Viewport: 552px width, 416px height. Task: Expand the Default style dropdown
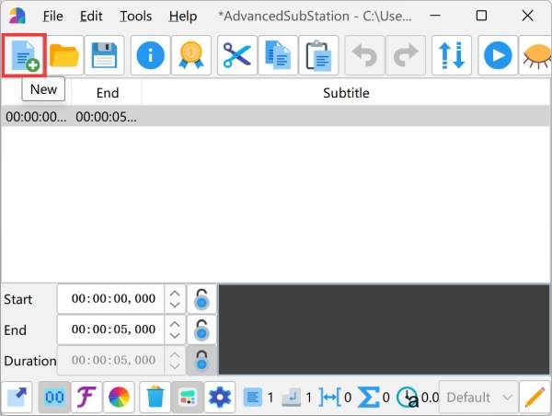pyautogui.click(x=478, y=398)
